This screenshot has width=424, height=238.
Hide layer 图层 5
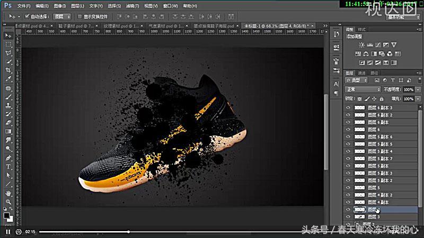(348, 188)
